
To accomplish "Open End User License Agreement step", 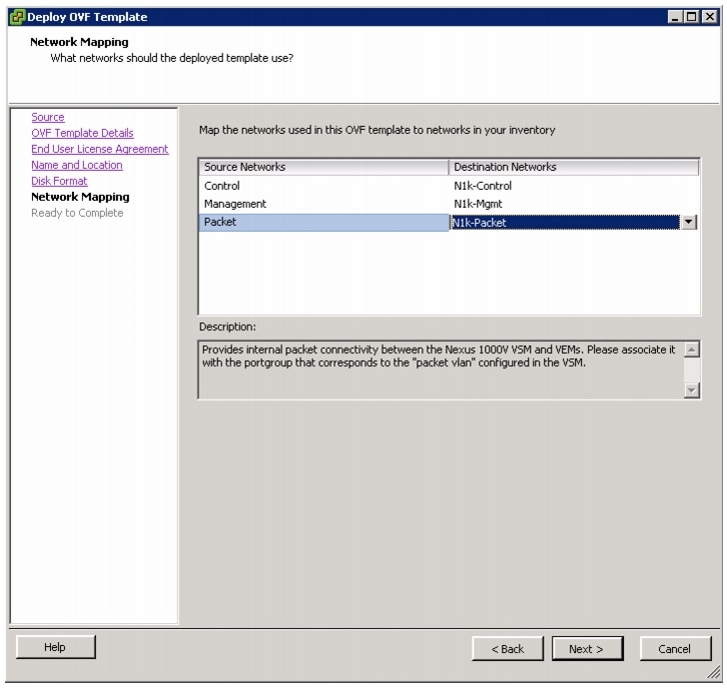I will click(x=100, y=149).
